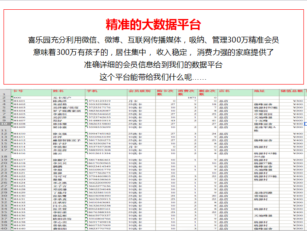Viewport: 307px width, 231px height.
Task: Click the address cell 中爱花园
Action: pos(266,114)
